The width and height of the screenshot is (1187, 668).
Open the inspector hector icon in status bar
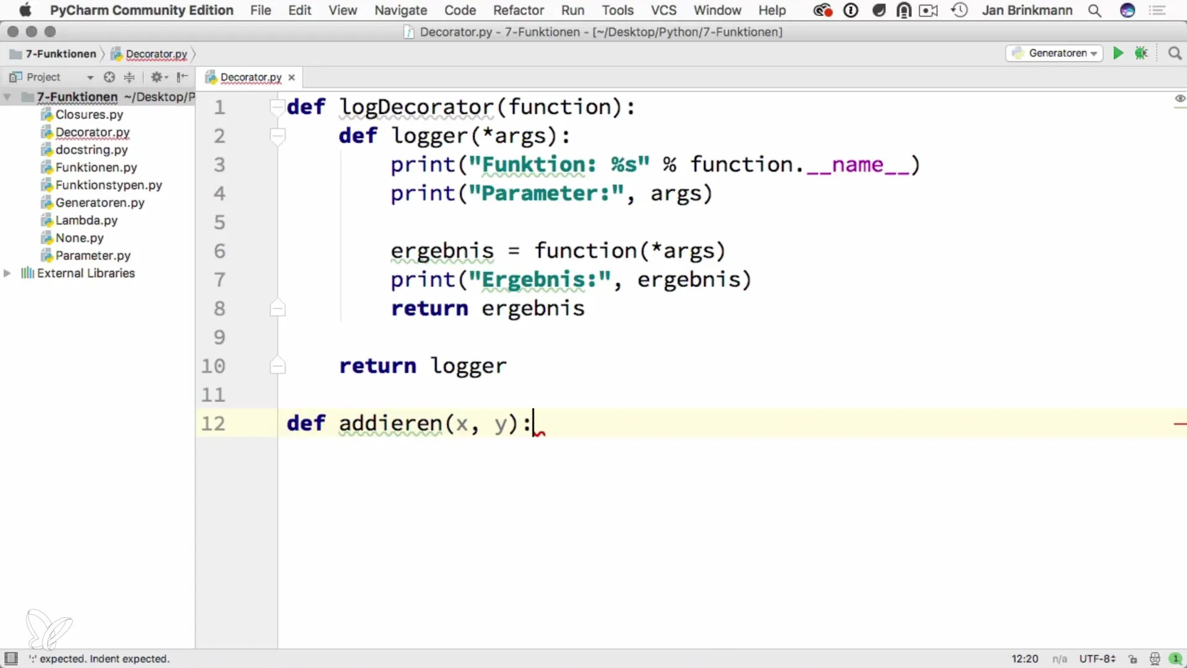click(x=1154, y=659)
